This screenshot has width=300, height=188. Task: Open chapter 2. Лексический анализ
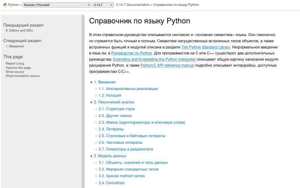pos(114,102)
